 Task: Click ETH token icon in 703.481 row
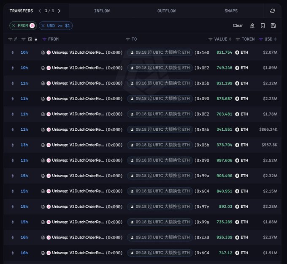[x=237, y=114]
